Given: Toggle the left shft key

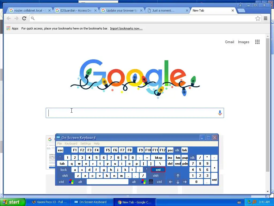Looking at the screenshot, I should (x=65, y=175).
